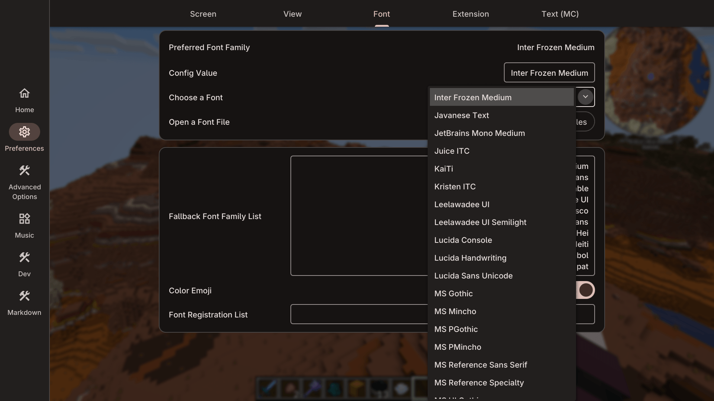Image resolution: width=714 pixels, height=401 pixels.
Task: Choose Kristen ITC from the list
Action: [455, 187]
